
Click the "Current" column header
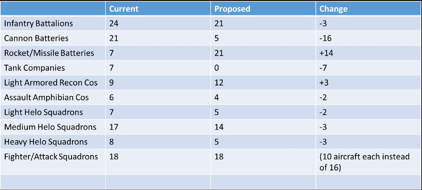point(124,9)
